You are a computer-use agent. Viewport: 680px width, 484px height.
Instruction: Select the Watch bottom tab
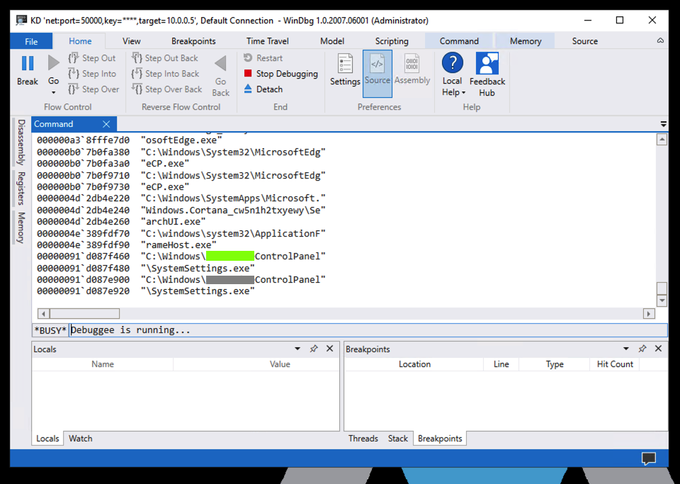(x=81, y=439)
